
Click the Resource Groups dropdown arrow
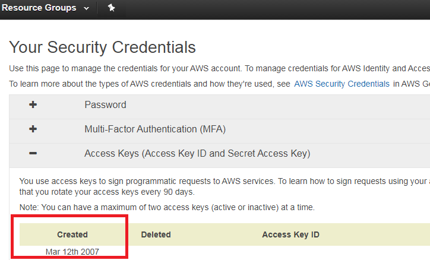[86, 8]
